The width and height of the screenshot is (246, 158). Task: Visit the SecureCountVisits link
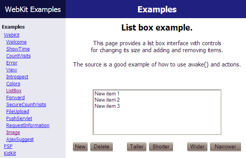point(26,105)
